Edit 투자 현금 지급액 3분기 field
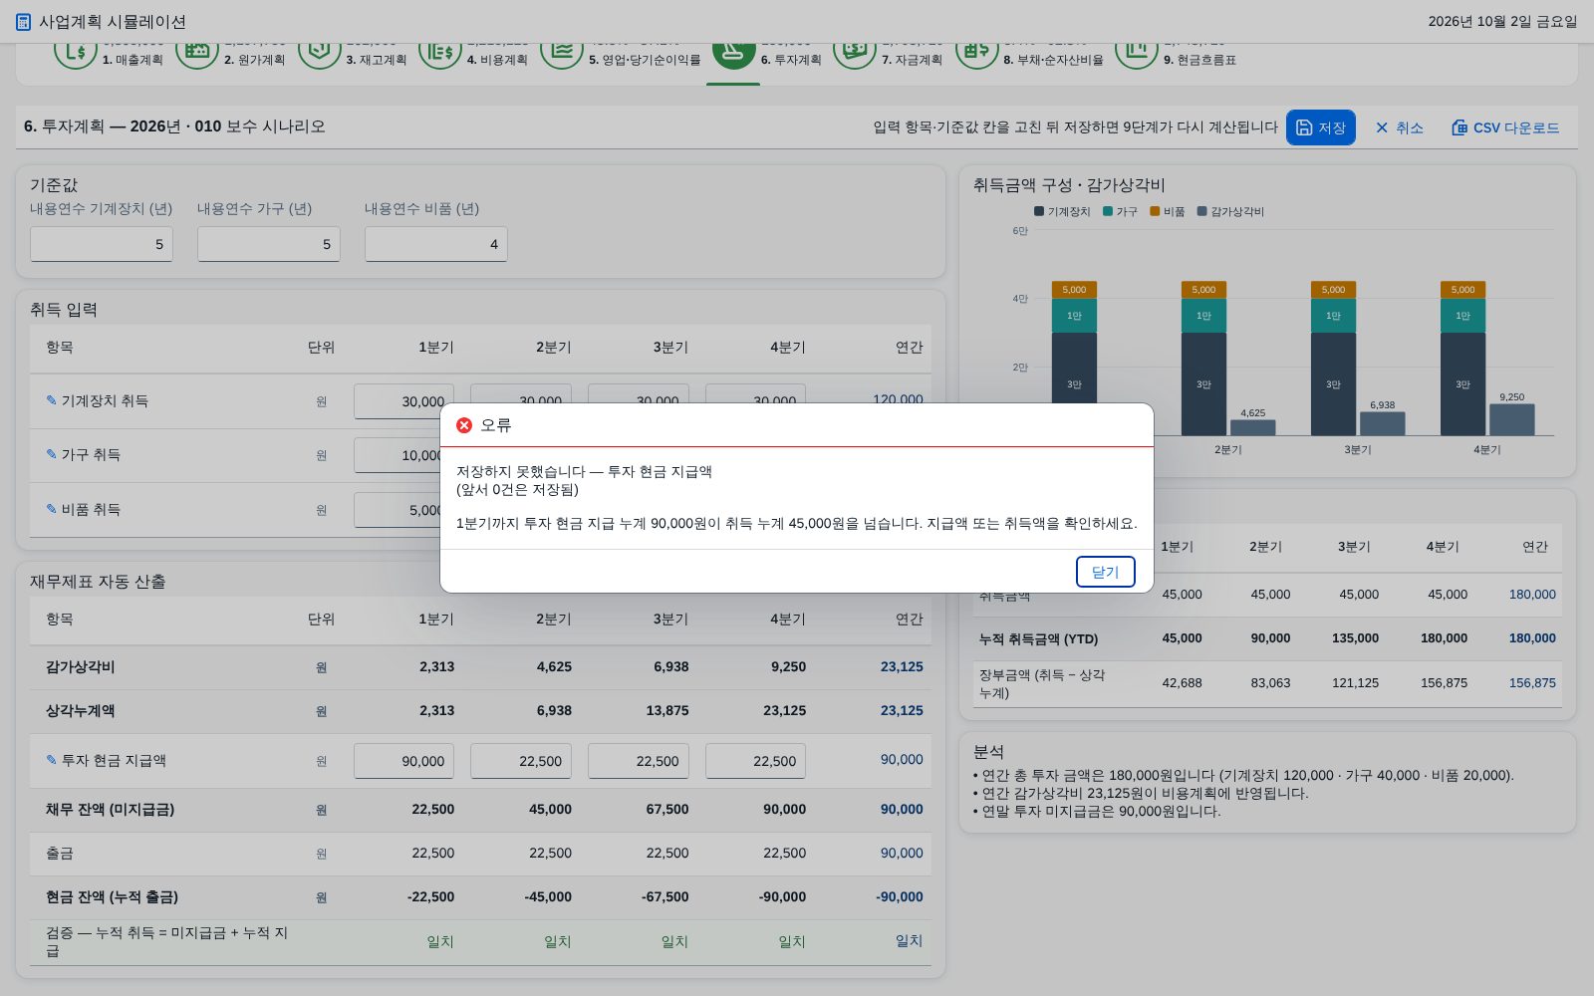This screenshot has width=1594, height=996. [x=639, y=761]
